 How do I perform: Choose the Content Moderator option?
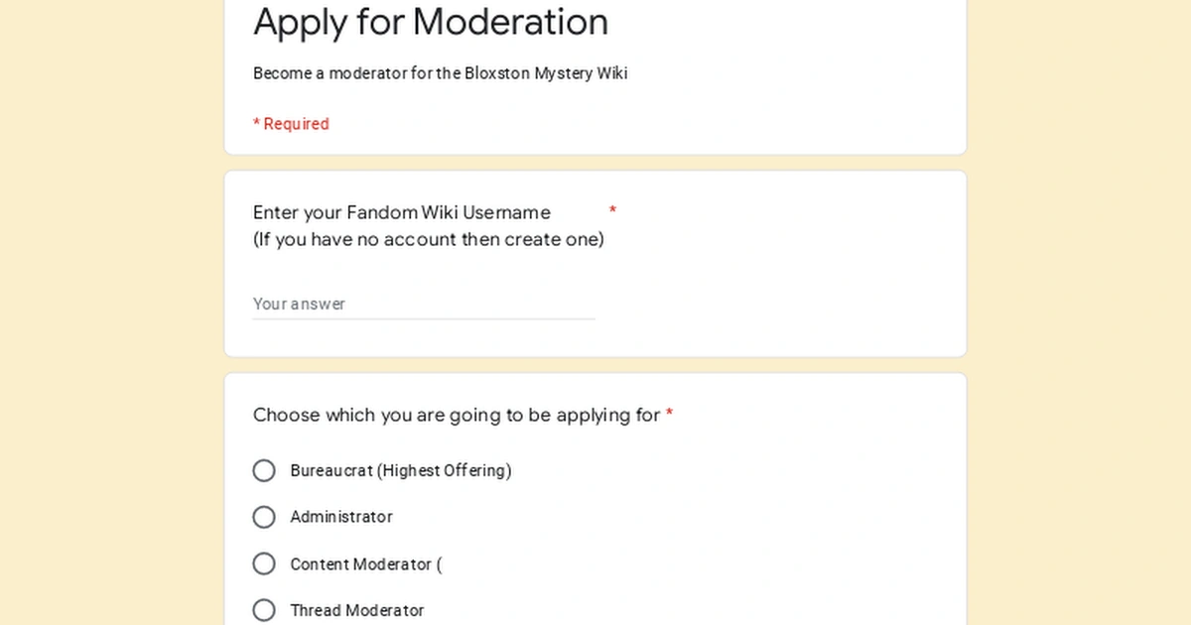tap(264, 563)
